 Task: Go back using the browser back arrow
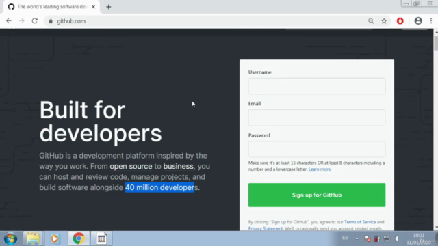pos(9,21)
